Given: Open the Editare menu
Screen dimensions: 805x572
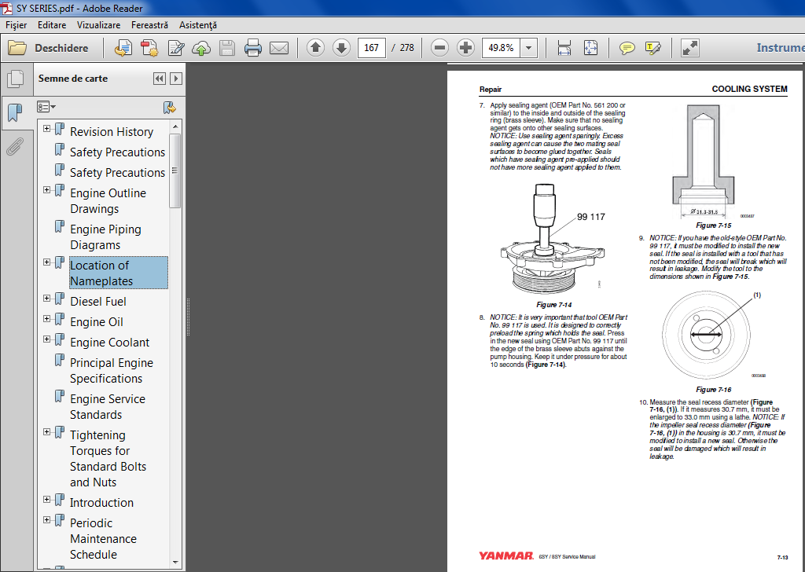Looking at the screenshot, I should (52, 24).
